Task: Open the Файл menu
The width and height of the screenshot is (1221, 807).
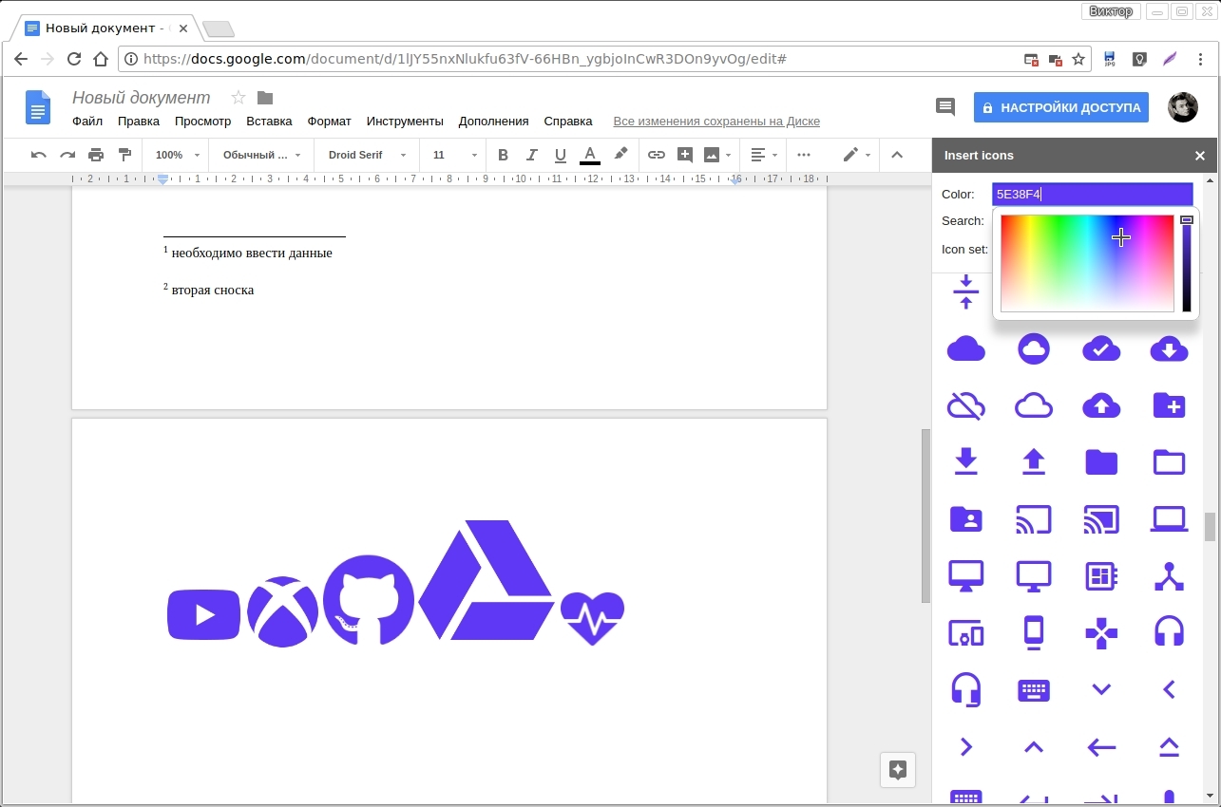Action: click(x=87, y=122)
